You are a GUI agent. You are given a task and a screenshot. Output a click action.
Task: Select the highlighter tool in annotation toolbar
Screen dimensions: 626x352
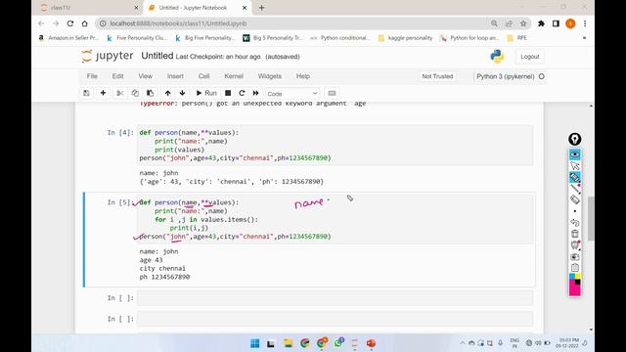coord(575,177)
